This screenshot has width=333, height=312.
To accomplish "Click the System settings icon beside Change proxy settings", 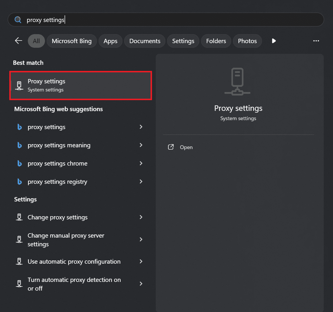I will (19, 217).
